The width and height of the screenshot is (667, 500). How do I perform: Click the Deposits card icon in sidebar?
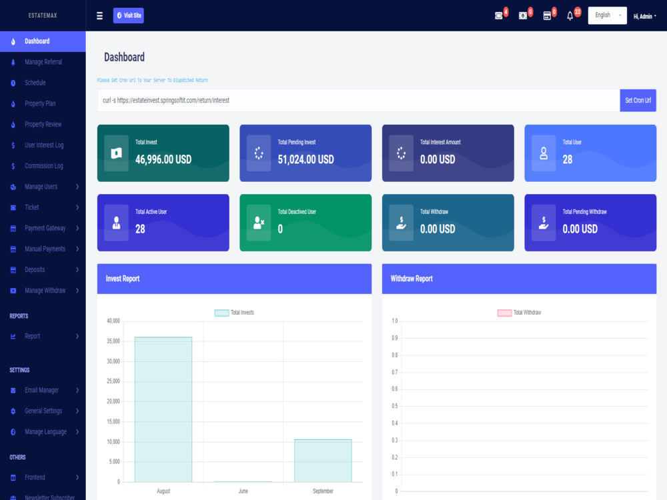(13, 270)
